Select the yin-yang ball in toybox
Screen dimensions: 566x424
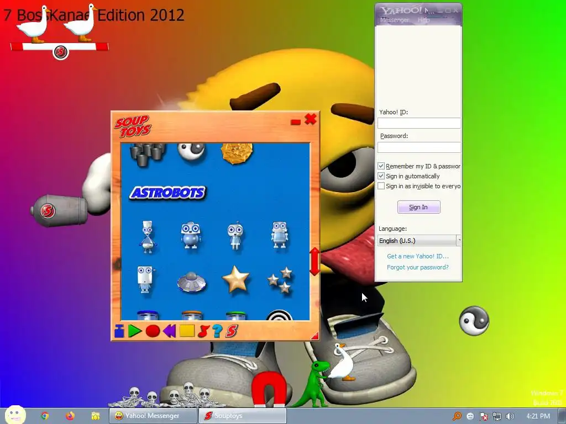pyautogui.click(x=192, y=151)
